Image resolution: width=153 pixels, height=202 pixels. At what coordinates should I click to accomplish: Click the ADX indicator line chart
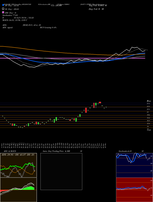18,165
